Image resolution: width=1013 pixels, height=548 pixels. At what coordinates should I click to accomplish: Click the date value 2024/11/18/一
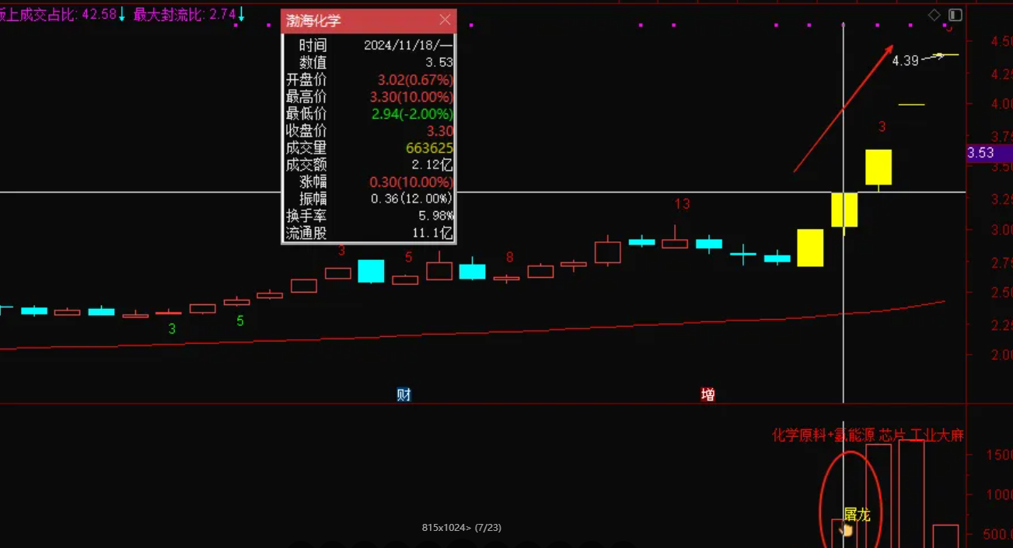click(x=408, y=46)
